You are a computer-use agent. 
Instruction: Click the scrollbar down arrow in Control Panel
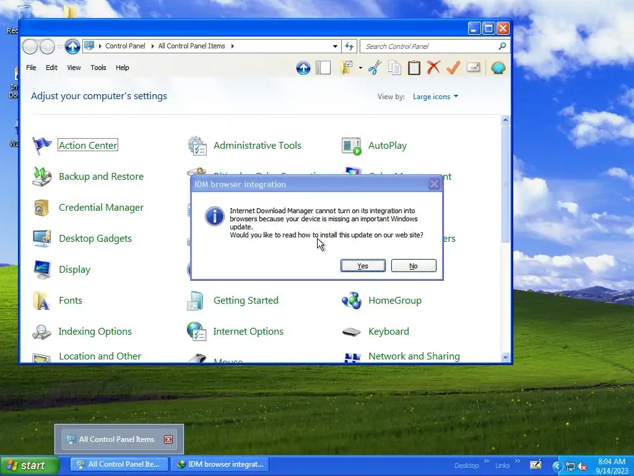pyautogui.click(x=505, y=357)
